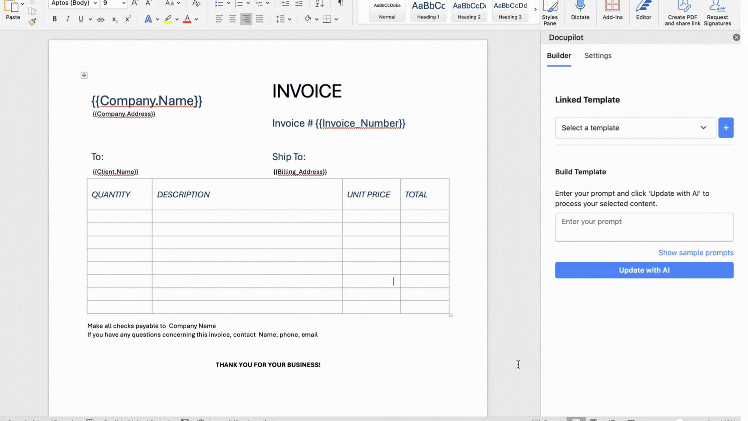Toggle Bold formatting

tap(55, 19)
